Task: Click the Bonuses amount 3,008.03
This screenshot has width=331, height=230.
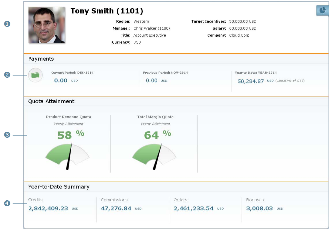Action: 259,209
